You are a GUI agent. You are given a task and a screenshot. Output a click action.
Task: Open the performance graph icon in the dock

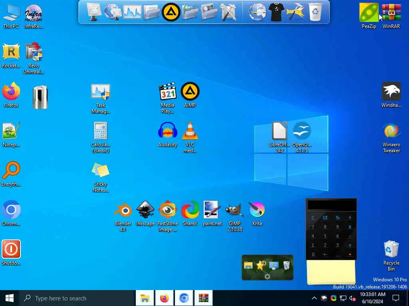point(132,12)
